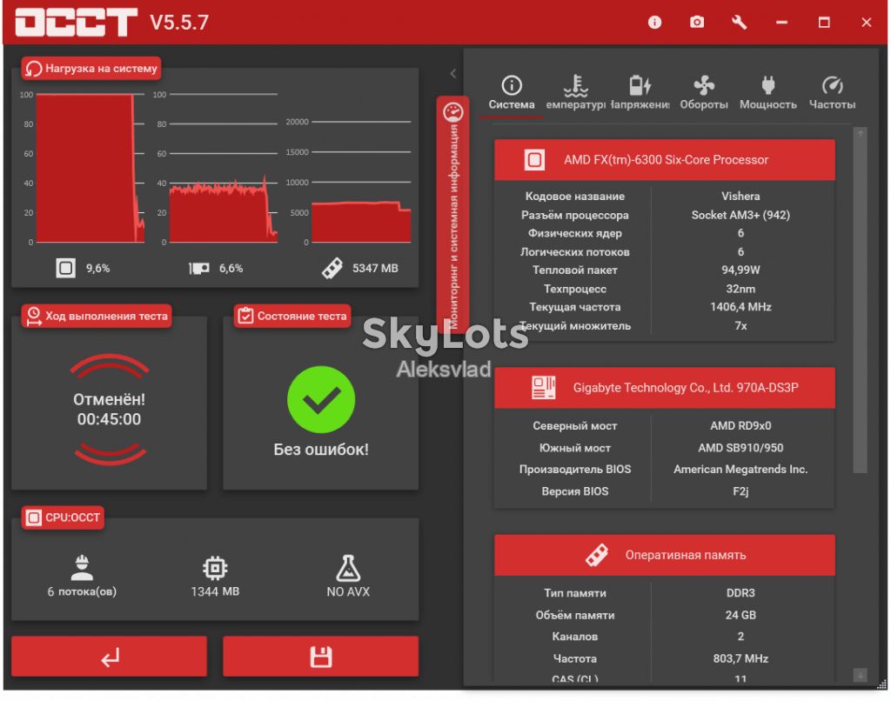Click the Ход выполнения теста label
Viewport: 891px width, 701px height.
(x=97, y=316)
